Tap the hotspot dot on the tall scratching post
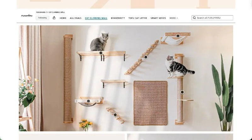Screen dimensions: 252x140 [182, 92]
